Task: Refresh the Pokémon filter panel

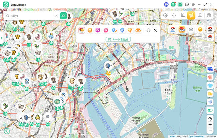Action: (x=148, y=30)
